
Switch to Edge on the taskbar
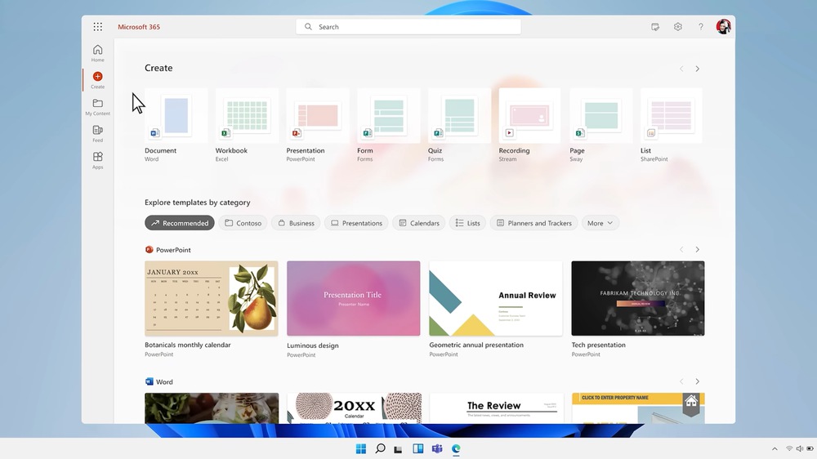456,448
